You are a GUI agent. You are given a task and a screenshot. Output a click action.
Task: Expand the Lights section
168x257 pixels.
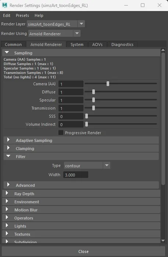[x=81, y=226]
